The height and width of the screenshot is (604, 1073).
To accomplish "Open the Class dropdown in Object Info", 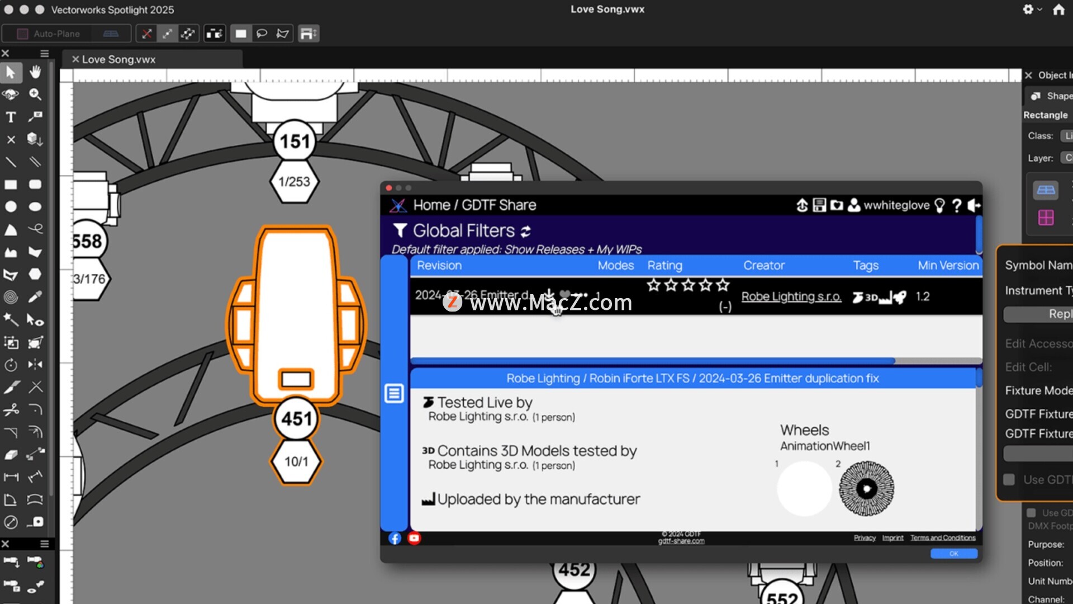I will coord(1066,136).
